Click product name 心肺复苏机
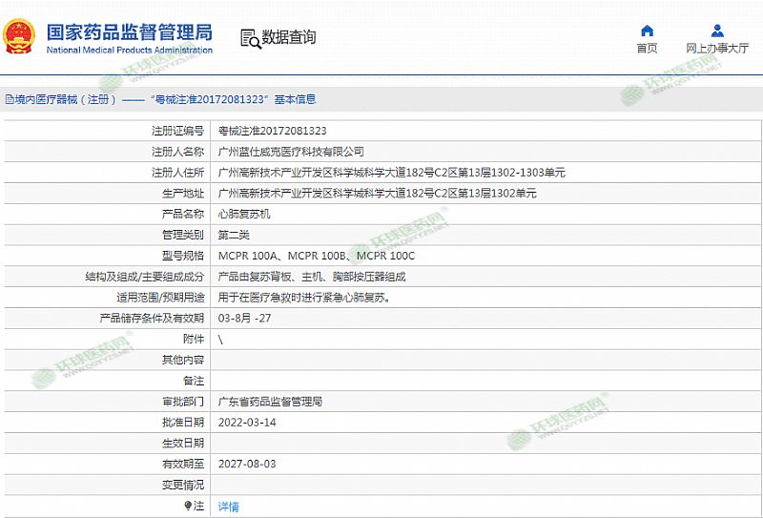 244,214
